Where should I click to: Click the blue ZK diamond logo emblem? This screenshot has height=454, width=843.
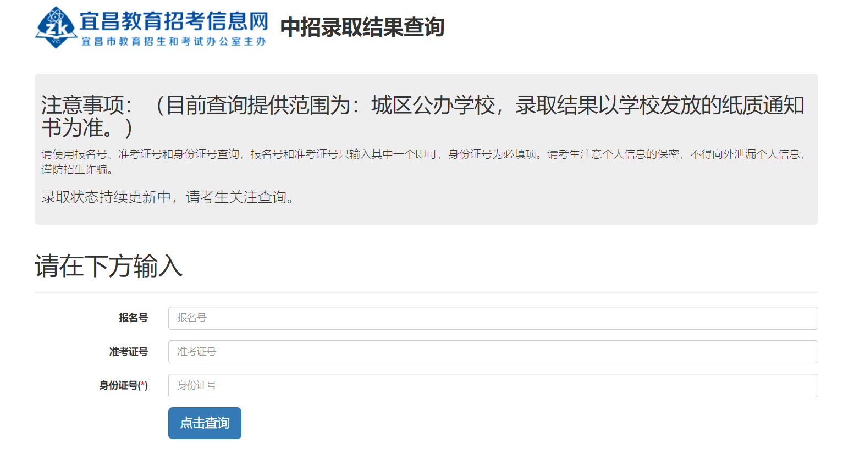56,27
